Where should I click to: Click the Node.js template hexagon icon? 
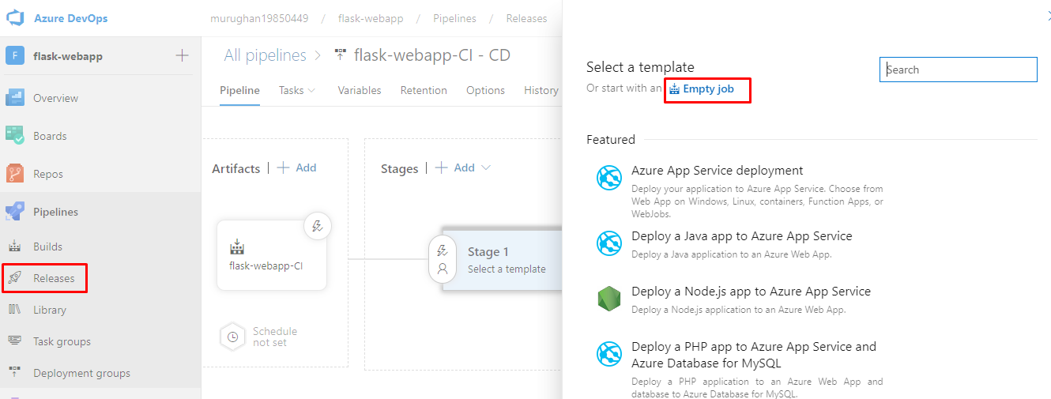(x=609, y=299)
